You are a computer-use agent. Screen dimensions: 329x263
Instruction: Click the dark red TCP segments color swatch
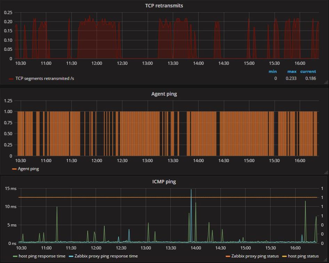click(x=11, y=79)
